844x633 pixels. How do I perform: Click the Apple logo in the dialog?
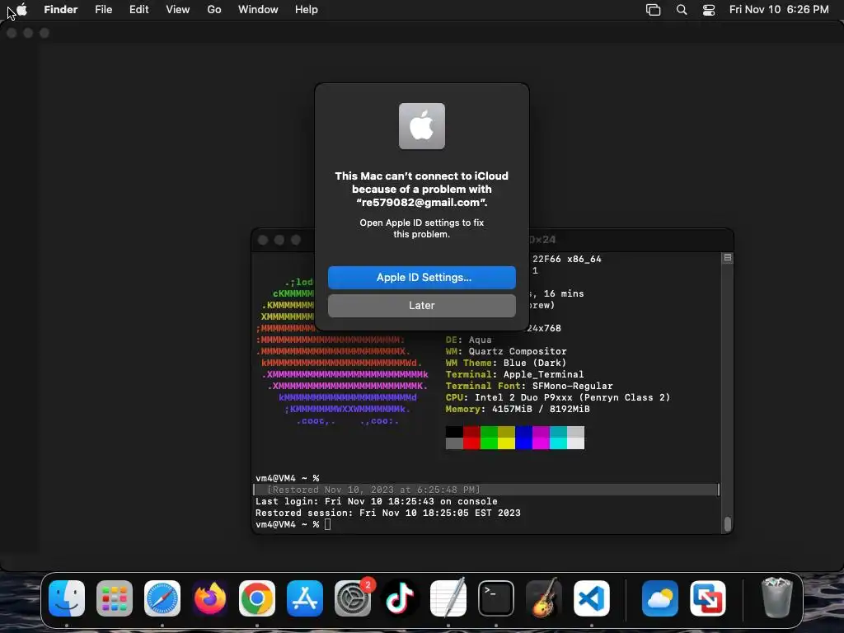pyautogui.click(x=421, y=126)
